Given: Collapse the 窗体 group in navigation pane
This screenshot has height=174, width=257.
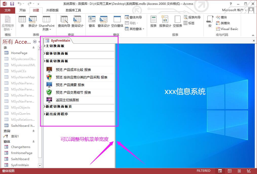Looking at the screenshot, I should [33, 141].
